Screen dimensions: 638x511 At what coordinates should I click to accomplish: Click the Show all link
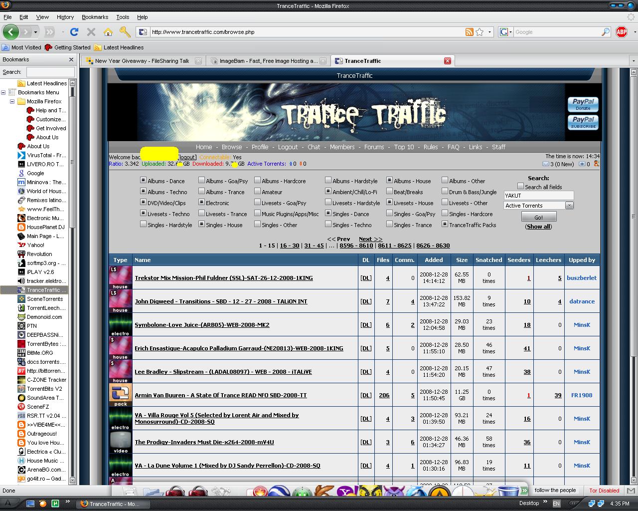[x=538, y=227]
